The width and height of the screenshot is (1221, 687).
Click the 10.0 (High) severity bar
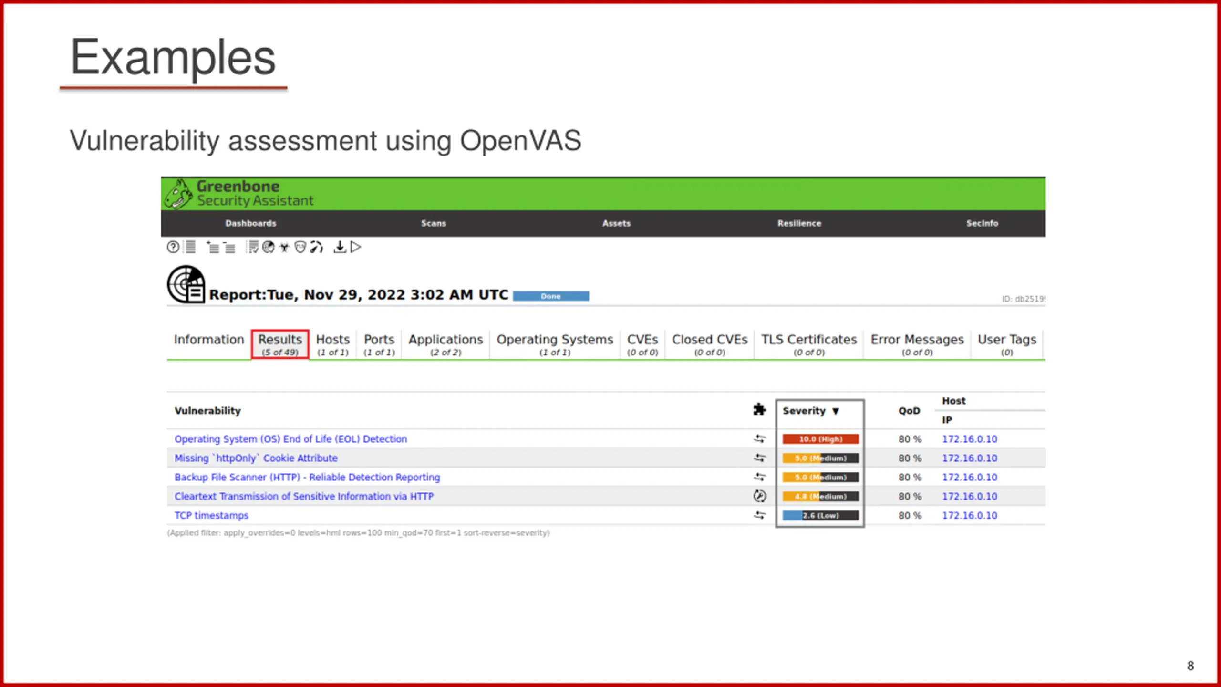(x=820, y=439)
